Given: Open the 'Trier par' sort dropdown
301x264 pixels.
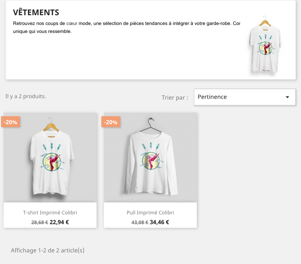Looking at the screenshot, I should (245, 97).
